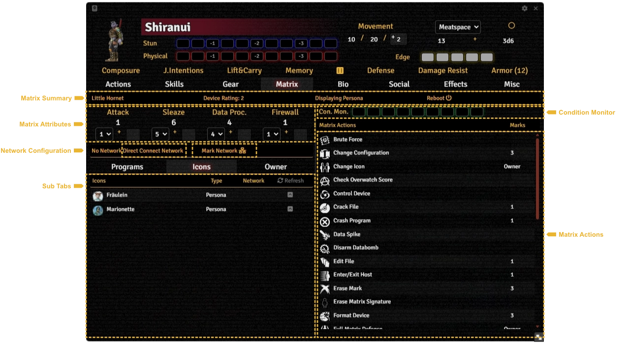Image resolution: width=630 pixels, height=344 pixels.
Task: Click the Erase Mark action icon
Action: click(325, 289)
